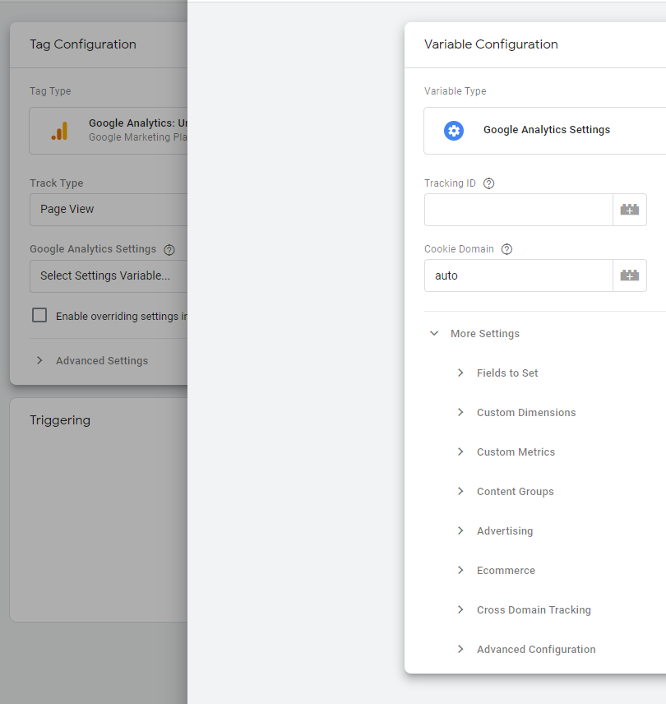The width and height of the screenshot is (666, 704).
Task: Enable overriding settings checkbox
Action: click(39, 315)
